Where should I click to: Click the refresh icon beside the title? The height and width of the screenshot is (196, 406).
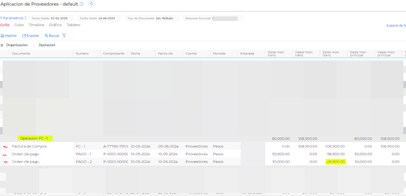click(92, 4)
